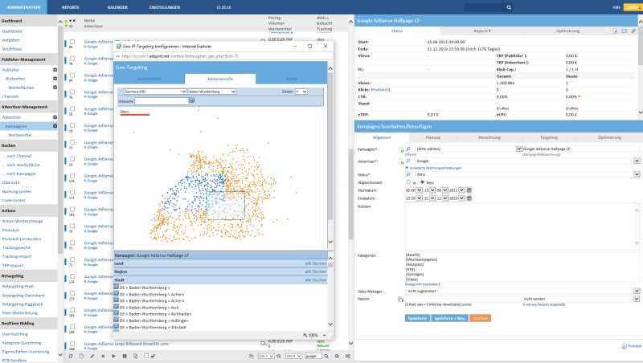
Task: Click the selection rectangle on the map
Action: pos(226,206)
